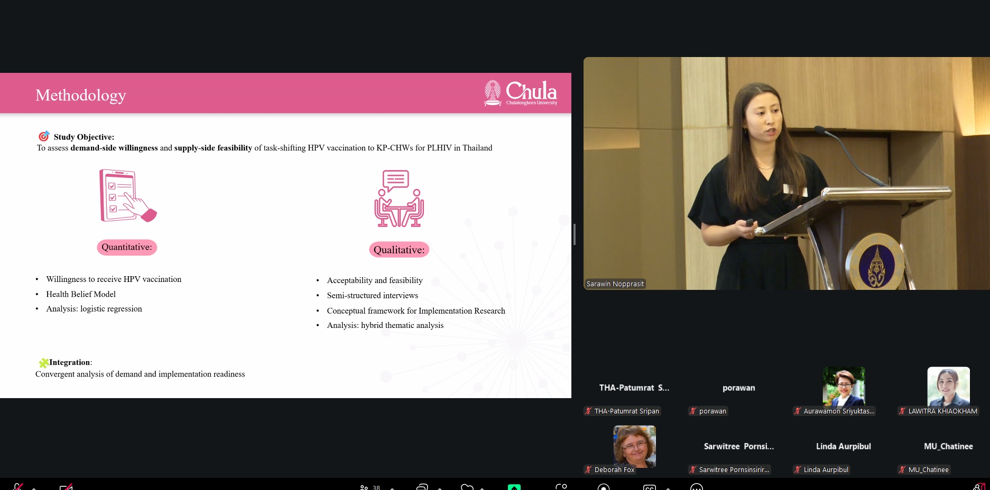The image size is (990, 490).
Task: Expand the chat options arrow
Action: pyautogui.click(x=440, y=488)
